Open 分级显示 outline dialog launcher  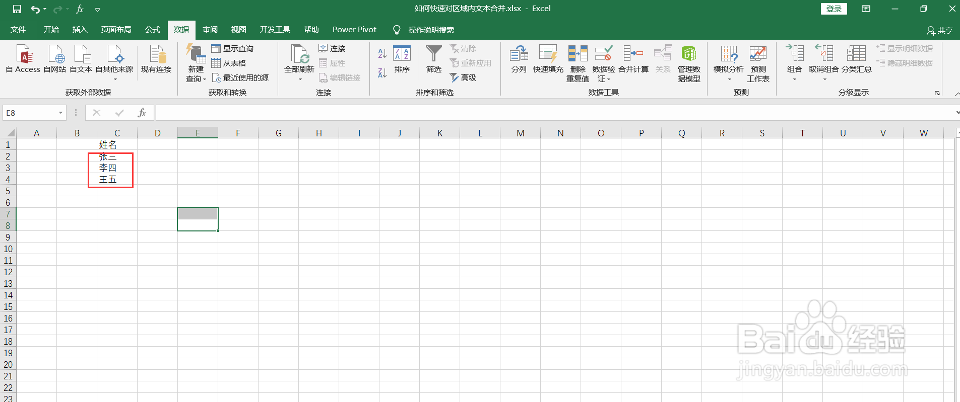(937, 93)
